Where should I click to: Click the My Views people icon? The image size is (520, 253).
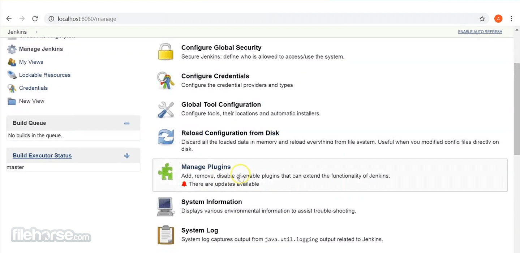coord(12,62)
